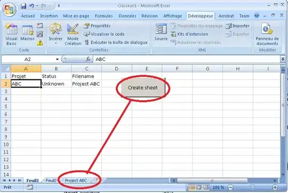Screen dimensions: 288x193
Task: Toggle relative references icon
Action: coord(40,34)
